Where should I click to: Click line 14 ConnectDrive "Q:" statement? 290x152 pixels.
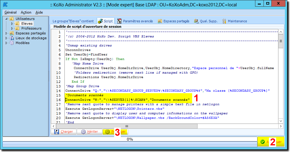tap(167, 91)
